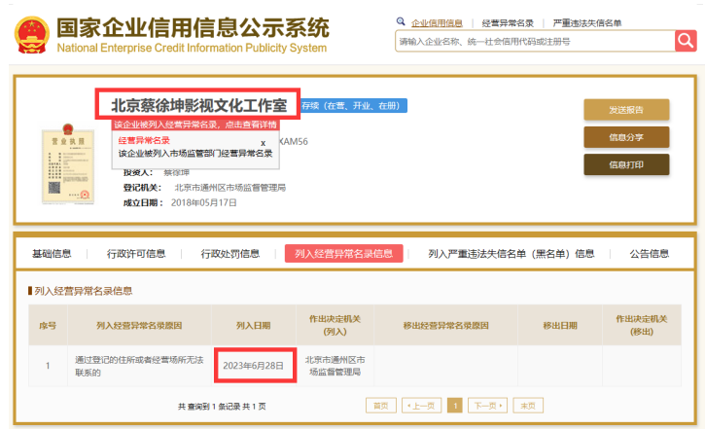
Task: Type in the enterprise name search field
Action: click(x=534, y=41)
